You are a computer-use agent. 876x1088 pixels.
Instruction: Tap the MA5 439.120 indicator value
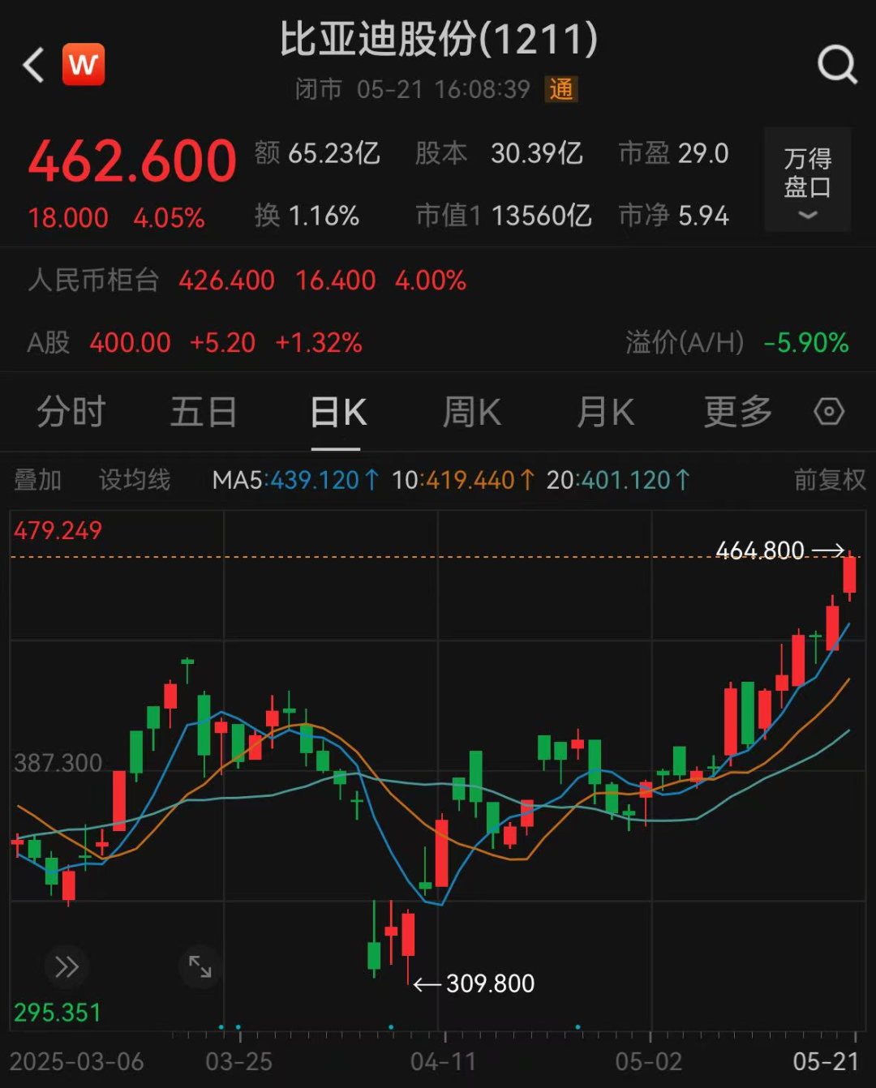pyautogui.click(x=295, y=480)
